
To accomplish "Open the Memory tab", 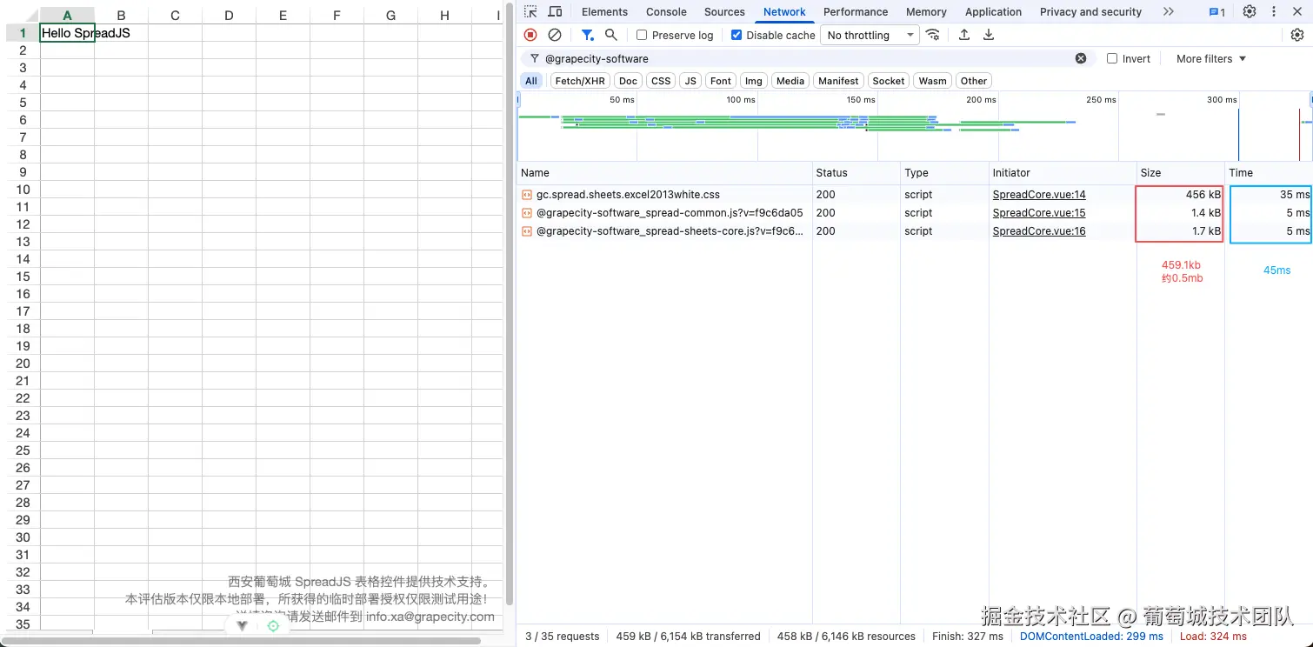I will pyautogui.click(x=926, y=12).
